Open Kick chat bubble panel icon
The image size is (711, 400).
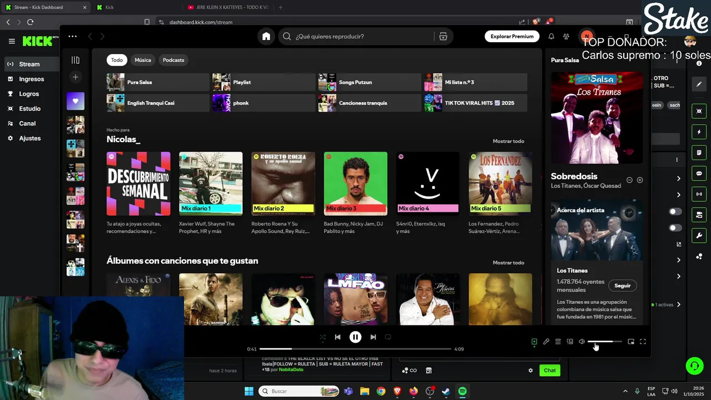click(x=699, y=173)
